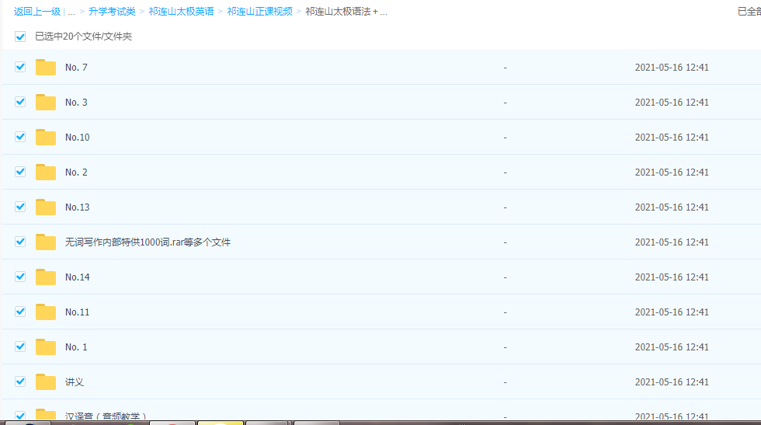Click the No. 2 folder icon
This screenshot has width=761, height=425.
click(x=46, y=172)
